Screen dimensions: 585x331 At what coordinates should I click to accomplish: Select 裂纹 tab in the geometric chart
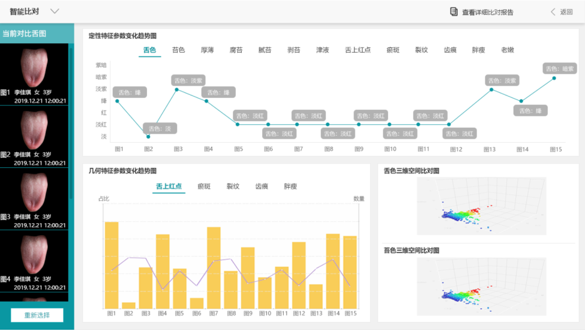tap(233, 186)
